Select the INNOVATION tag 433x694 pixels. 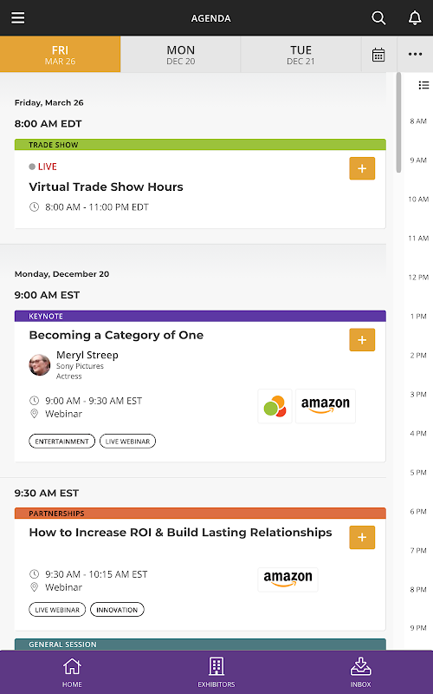[117, 610]
